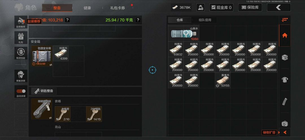Select the medical kit category icon
Screen dimensions: 305x140
click(285, 123)
